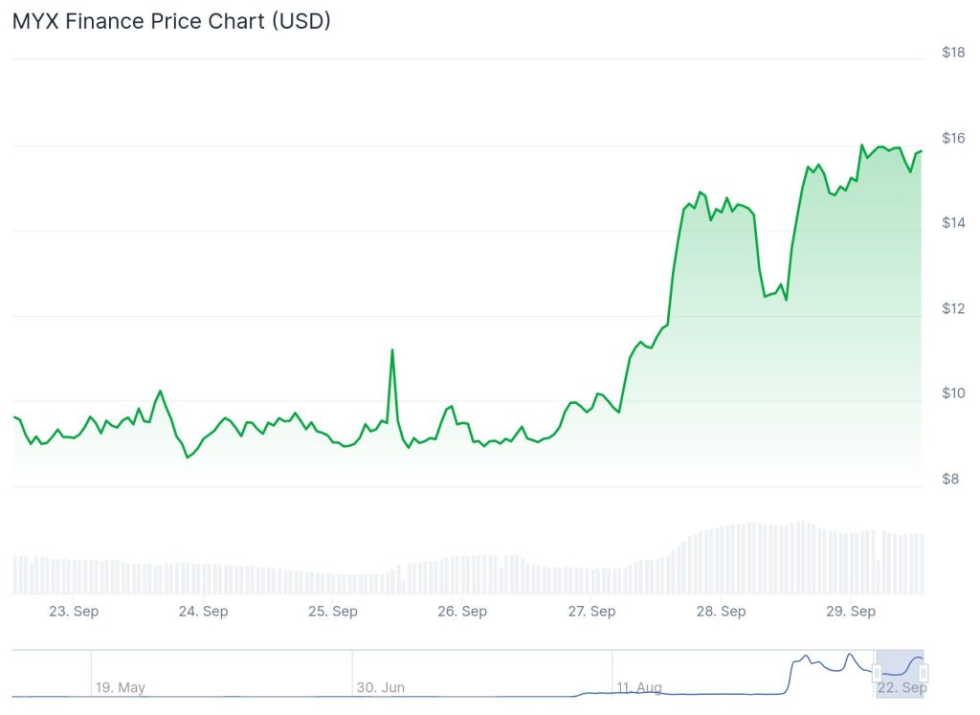980x715 pixels.
Task: Click the 27. Sep date label
Action: coord(590,612)
